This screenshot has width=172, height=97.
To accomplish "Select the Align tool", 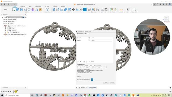I will 77,10.
